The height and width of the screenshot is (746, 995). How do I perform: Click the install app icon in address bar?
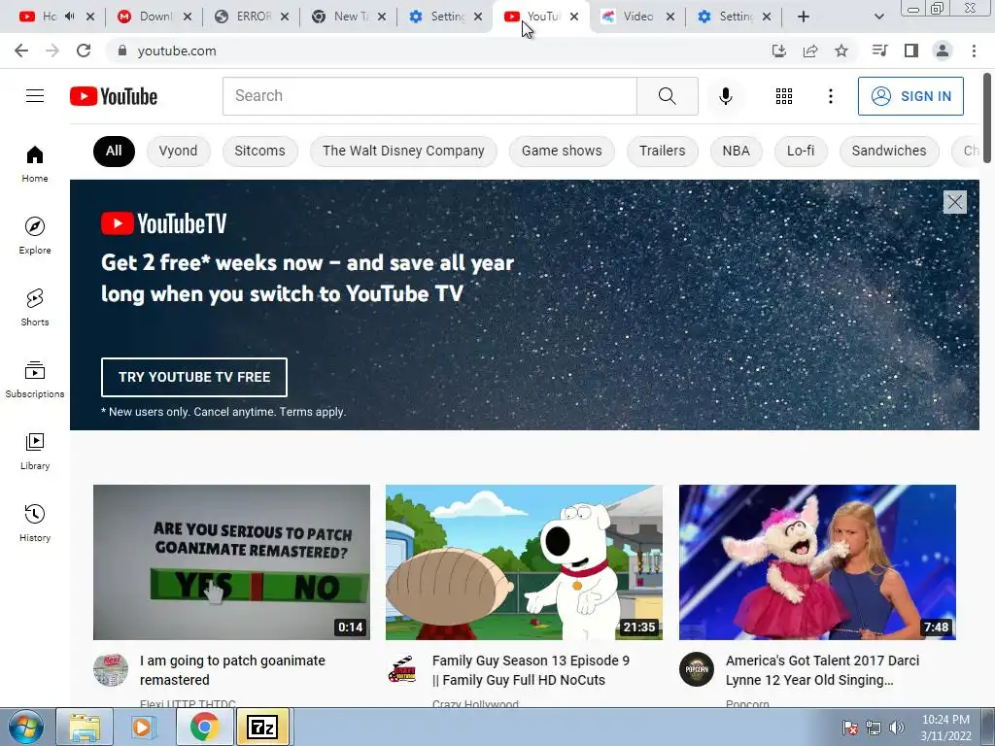tap(778, 51)
